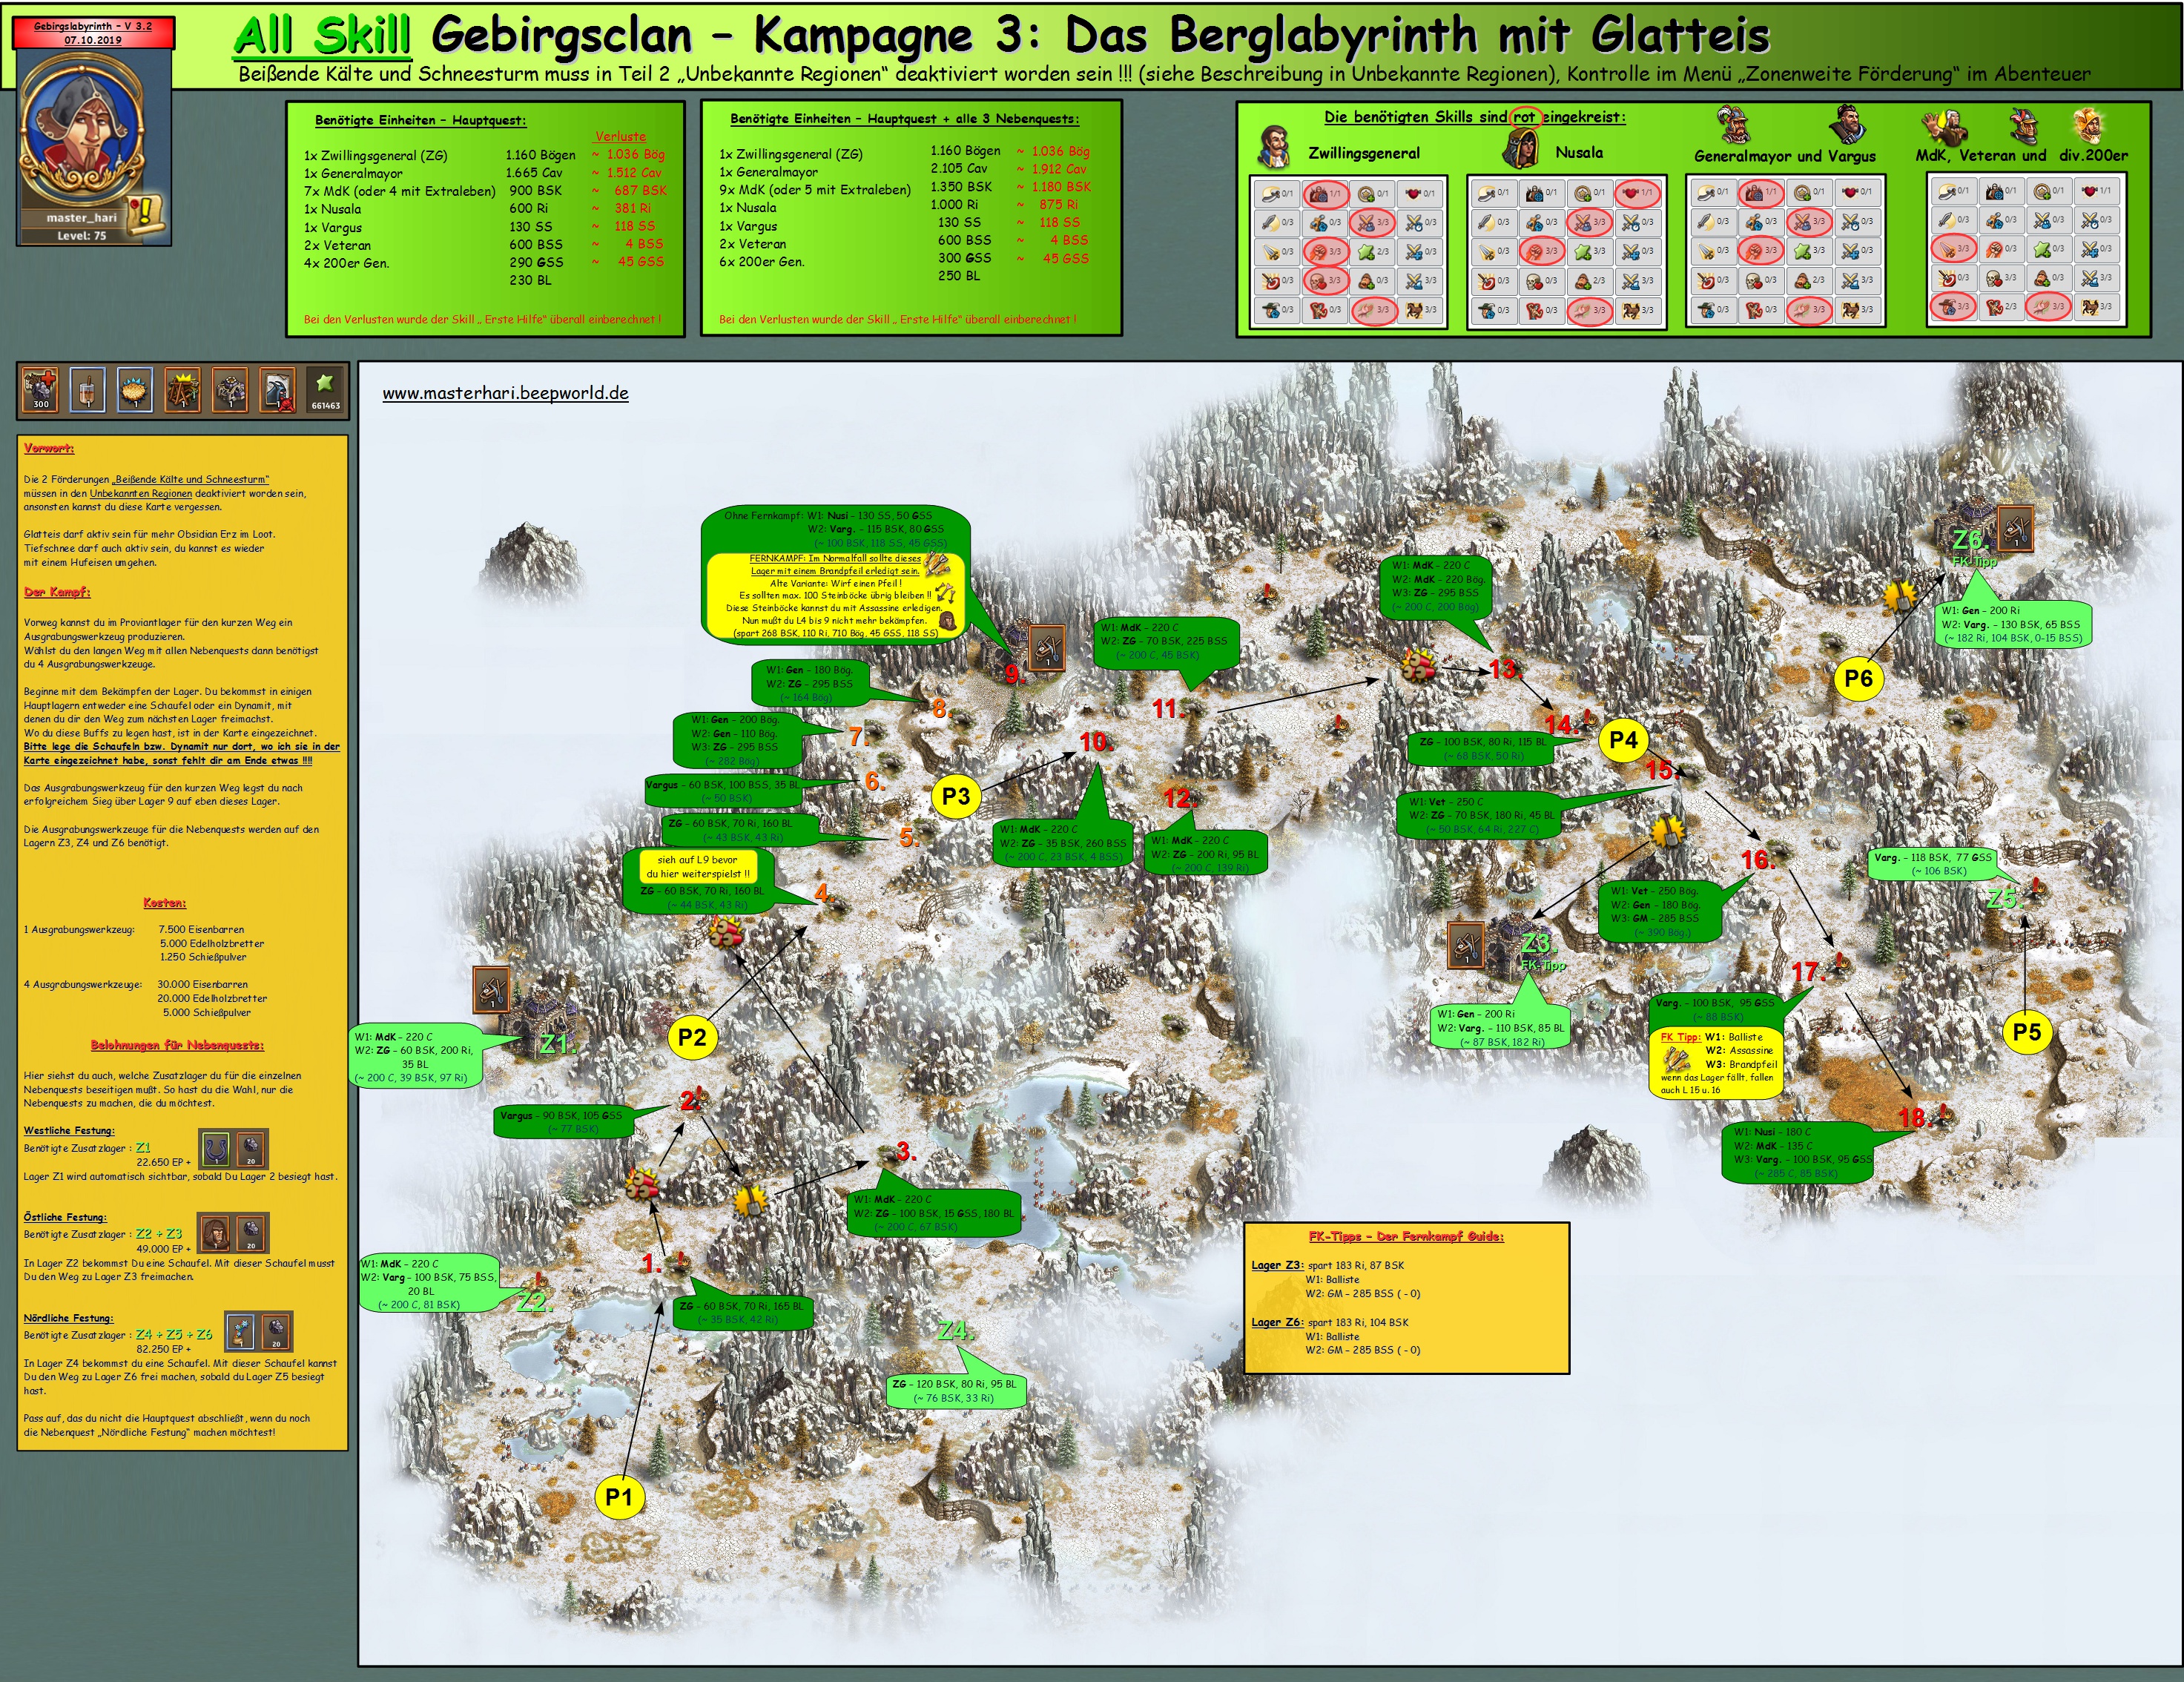
Task: Select the drink glass buff icon
Action: coord(87,390)
